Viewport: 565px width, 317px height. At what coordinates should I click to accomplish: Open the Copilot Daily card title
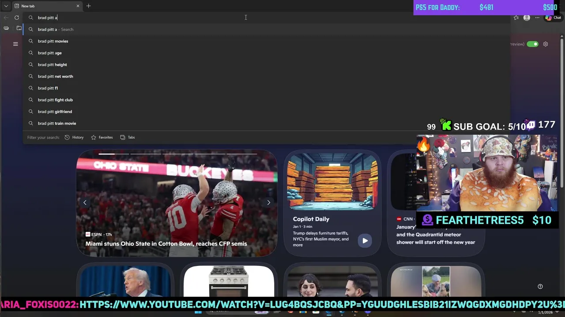311,219
